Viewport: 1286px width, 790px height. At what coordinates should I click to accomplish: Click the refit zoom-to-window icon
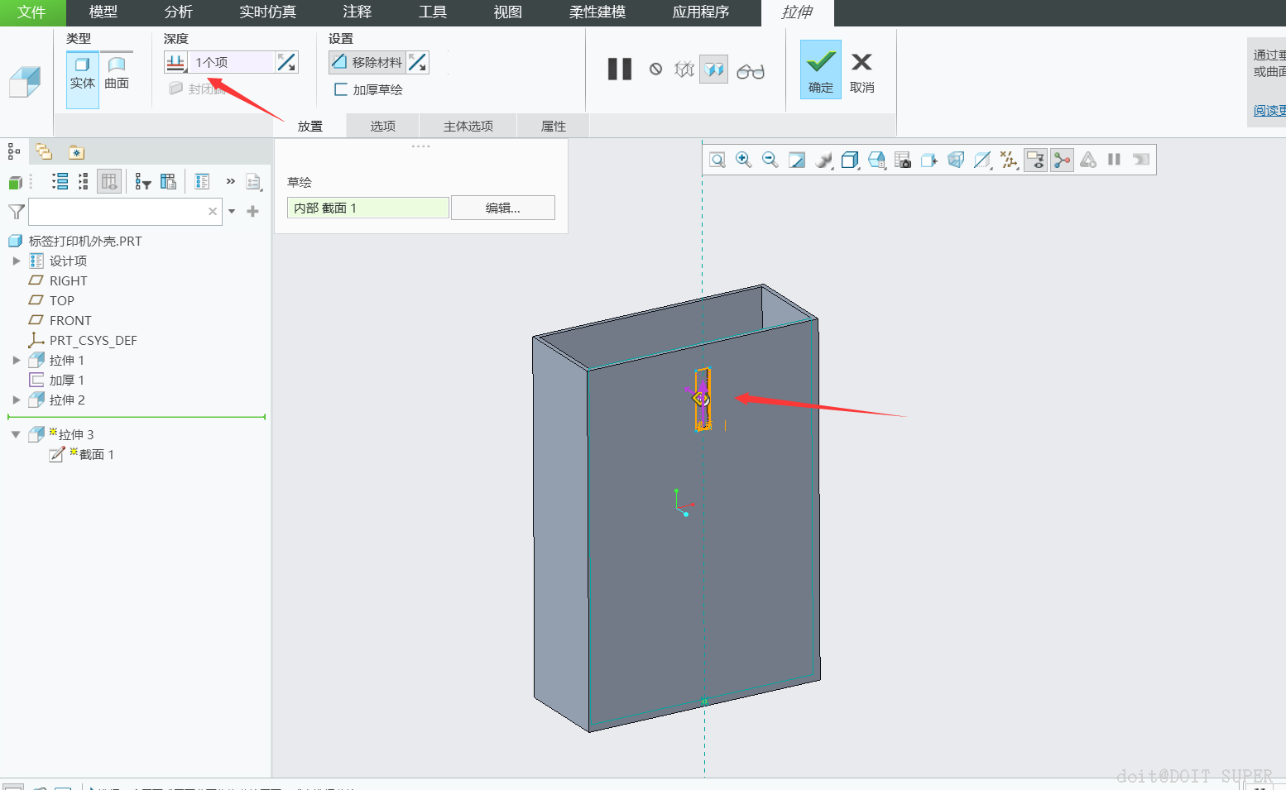(x=717, y=160)
